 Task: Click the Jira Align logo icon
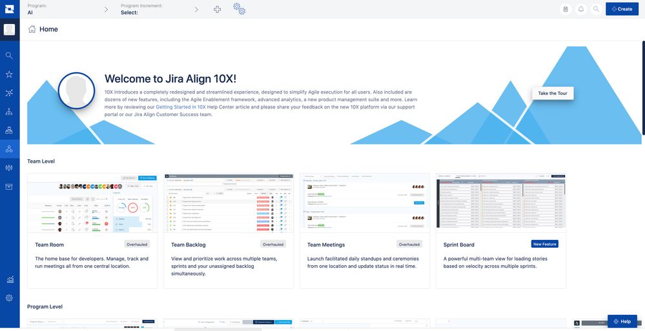click(x=9, y=8)
